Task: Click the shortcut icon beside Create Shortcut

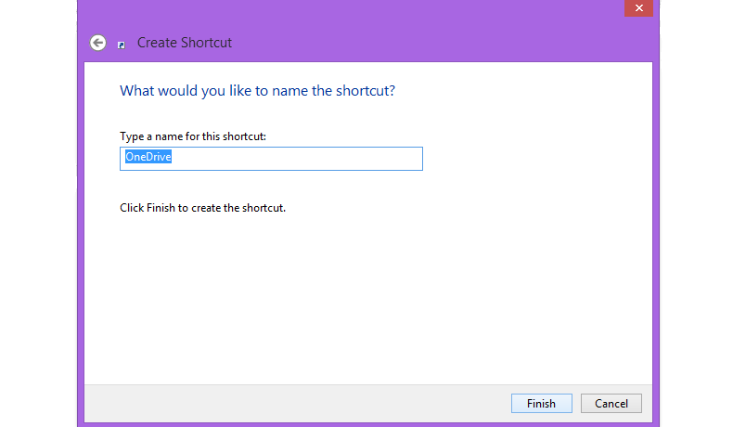Action: coord(121,45)
